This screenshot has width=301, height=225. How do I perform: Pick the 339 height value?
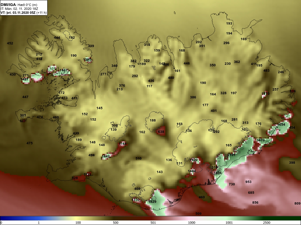coord(91,46)
